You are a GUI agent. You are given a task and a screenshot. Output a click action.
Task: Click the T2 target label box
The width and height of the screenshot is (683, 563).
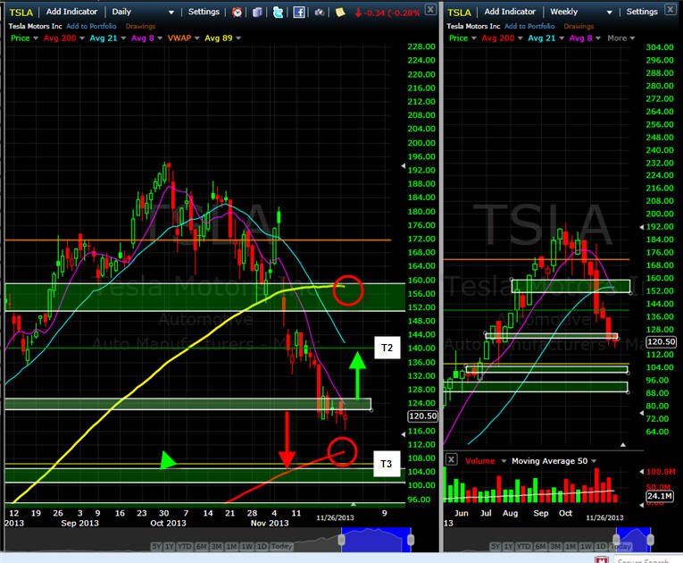click(x=387, y=348)
